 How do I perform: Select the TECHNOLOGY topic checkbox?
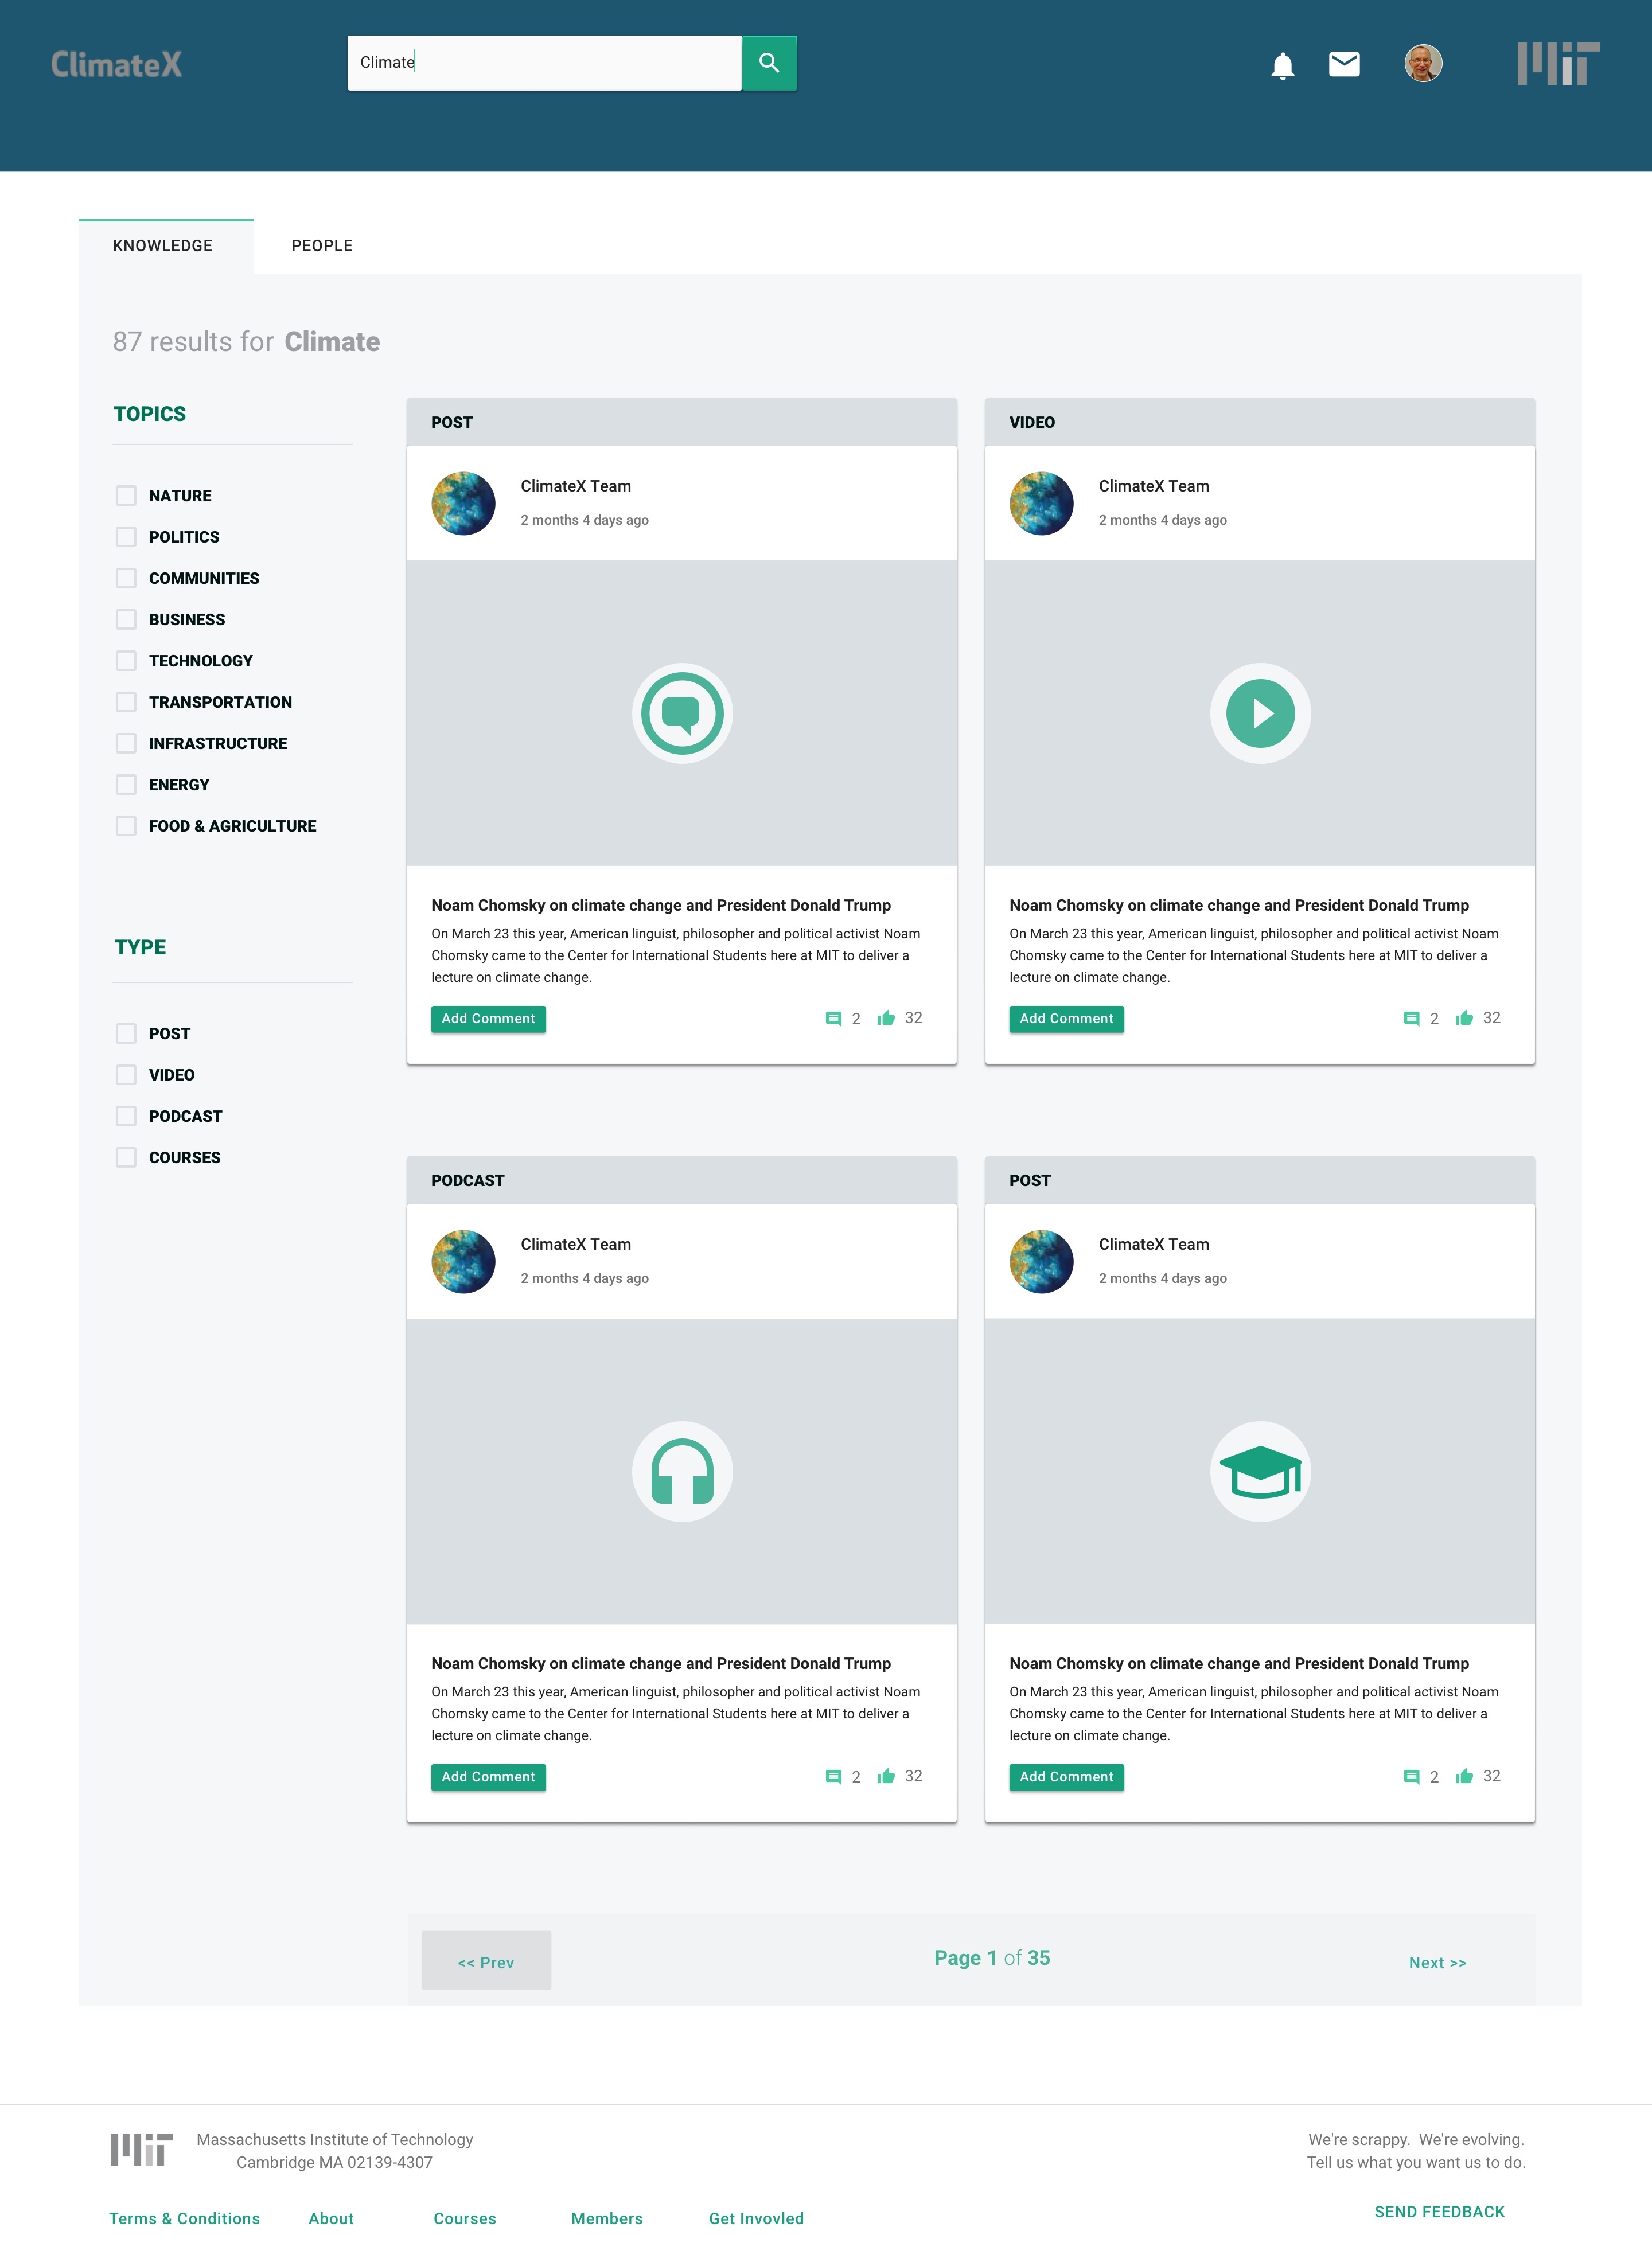point(126,661)
